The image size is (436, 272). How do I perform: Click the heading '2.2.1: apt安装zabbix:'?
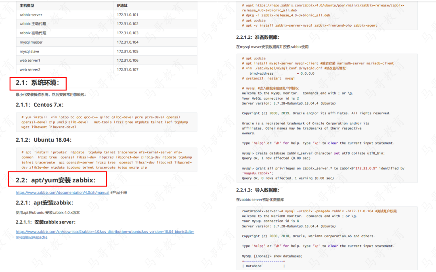click(x=44, y=203)
